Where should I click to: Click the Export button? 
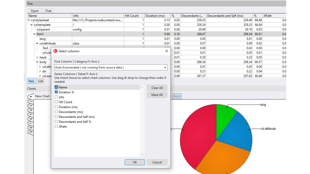[x=35, y=11]
